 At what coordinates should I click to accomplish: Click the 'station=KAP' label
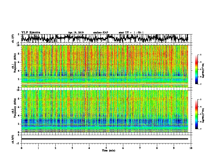point(101,33)
